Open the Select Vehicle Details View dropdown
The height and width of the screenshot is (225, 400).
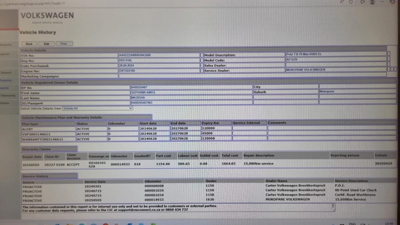[x=97, y=108]
